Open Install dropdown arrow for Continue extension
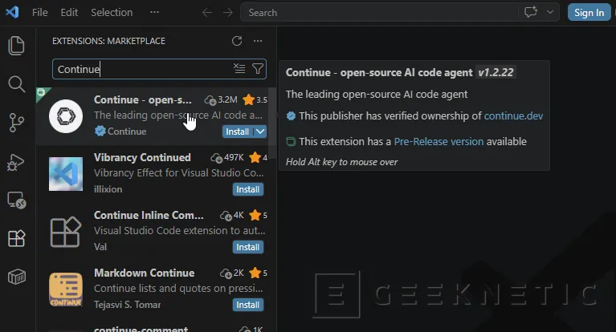This screenshot has width=616, height=332. pos(260,132)
